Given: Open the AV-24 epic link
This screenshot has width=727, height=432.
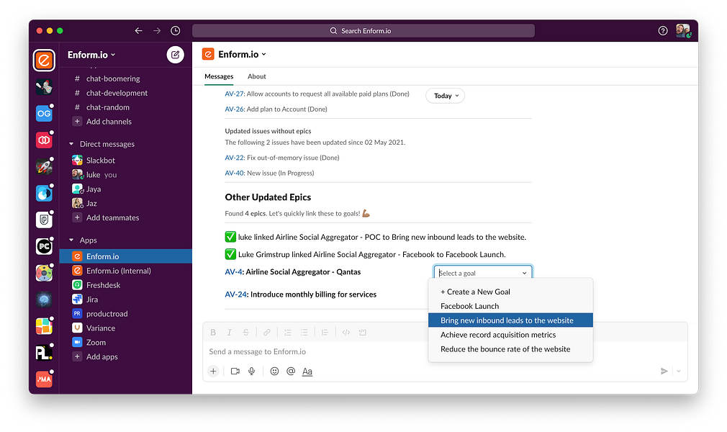Looking at the screenshot, I should (x=236, y=294).
